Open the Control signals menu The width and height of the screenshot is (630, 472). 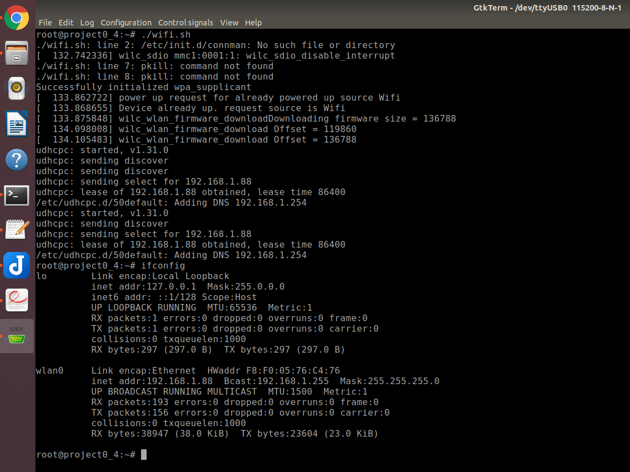point(186,23)
